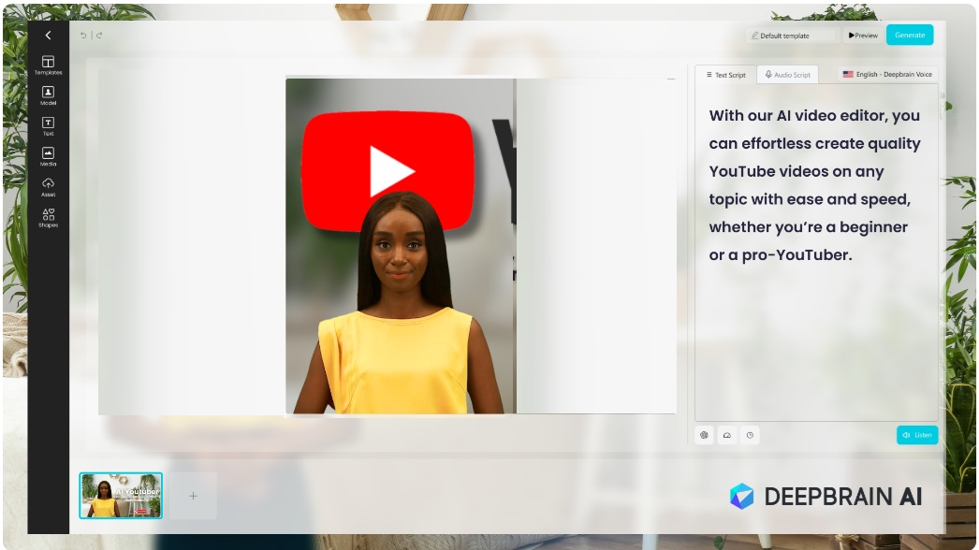Viewport: 979px width, 550px height.
Task: Open the Templates panel
Action: point(48,65)
